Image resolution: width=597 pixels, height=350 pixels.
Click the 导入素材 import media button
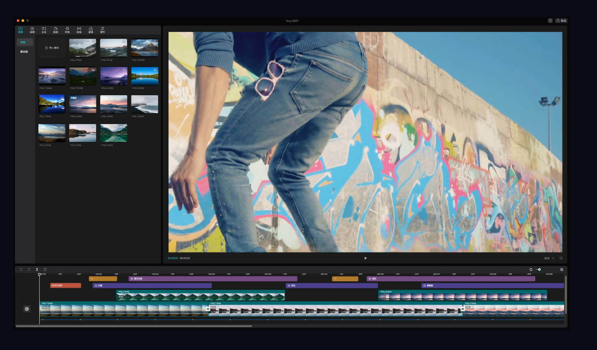coord(52,48)
